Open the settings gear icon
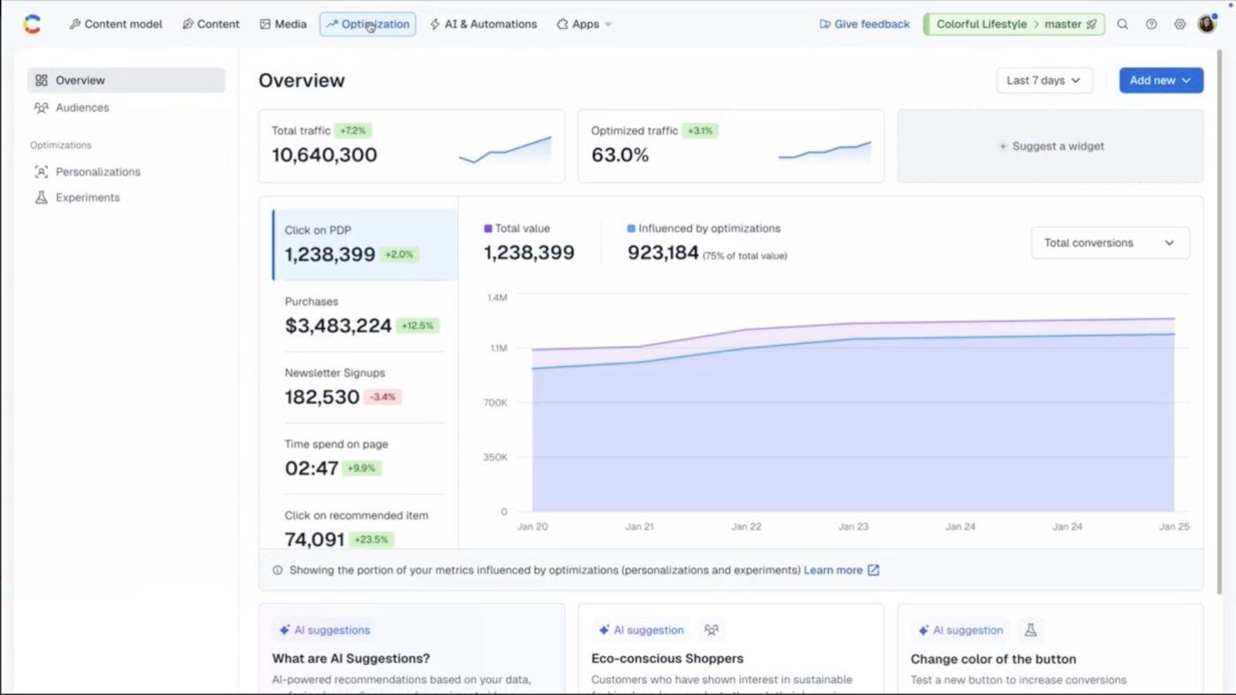The width and height of the screenshot is (1236, 695). pyautogui.click(x=1179, y=24)
